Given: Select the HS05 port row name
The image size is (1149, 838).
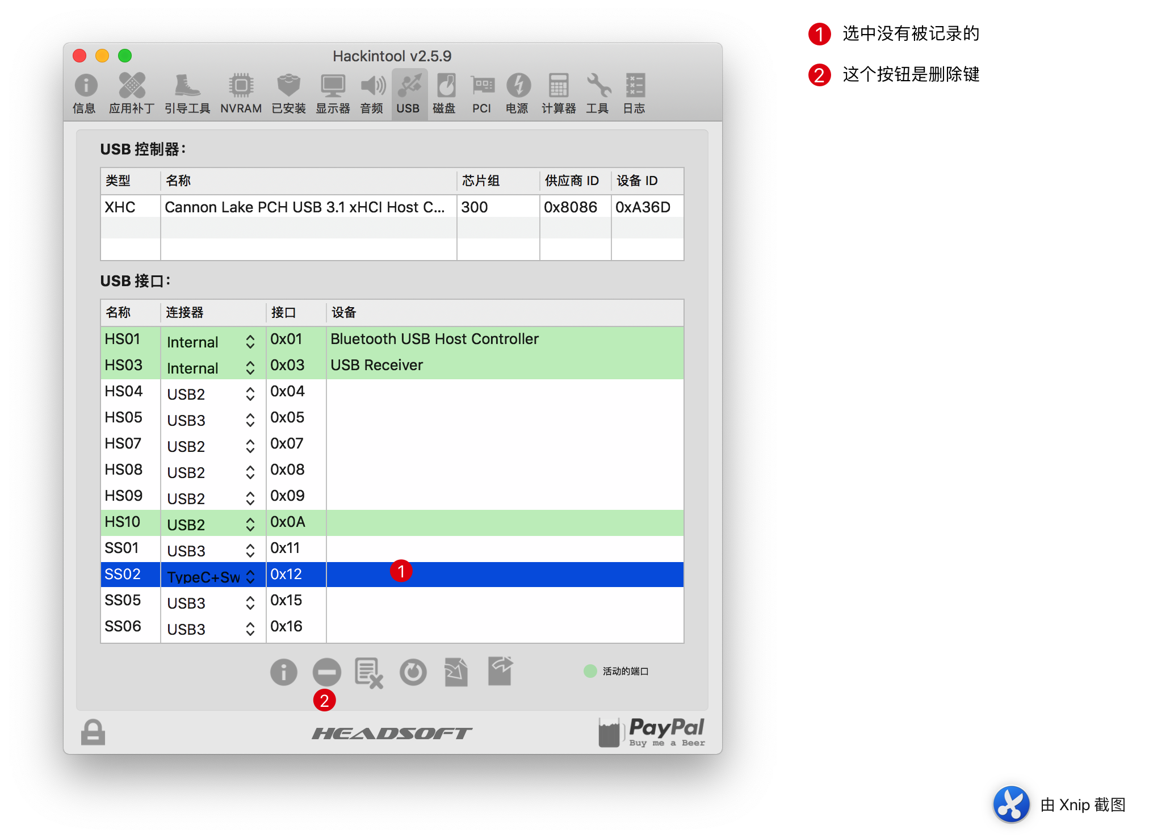Looking at the screenshot, I should click(x=123, y=417).
